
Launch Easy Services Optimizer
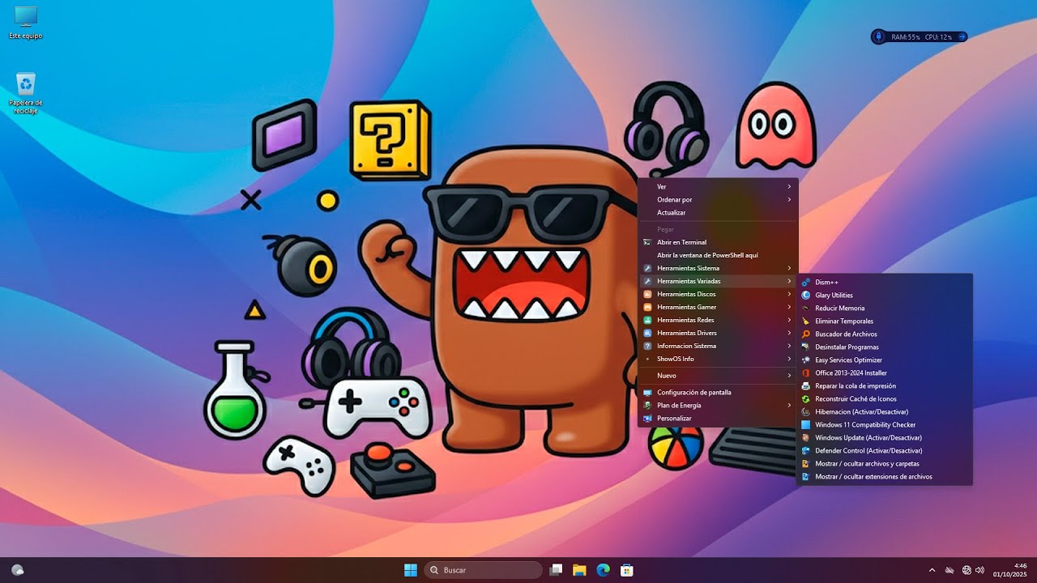[x=885, y=360]
